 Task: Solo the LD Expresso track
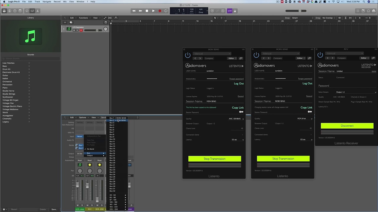coord(77,30)
